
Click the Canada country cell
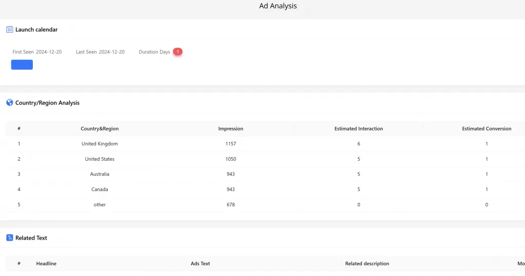pyautogui.click(x=99, y=189)
